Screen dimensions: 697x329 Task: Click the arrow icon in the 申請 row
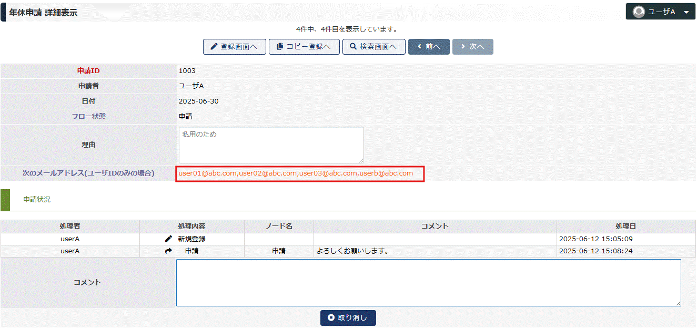click(168, 251)
